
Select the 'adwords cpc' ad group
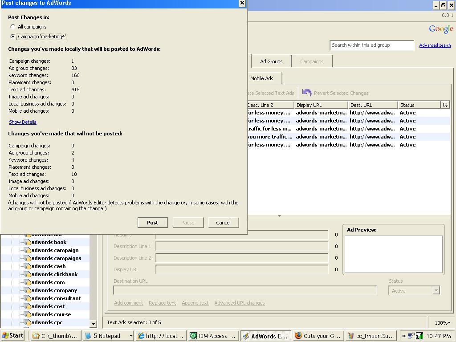pyautogui.click(x=47, y=322)
